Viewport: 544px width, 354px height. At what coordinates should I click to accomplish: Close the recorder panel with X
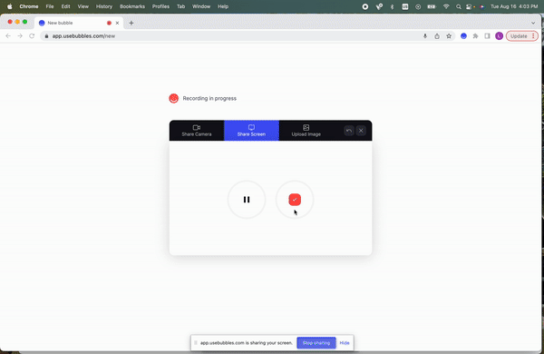click(361, 131)
